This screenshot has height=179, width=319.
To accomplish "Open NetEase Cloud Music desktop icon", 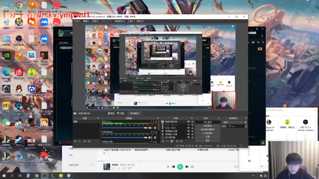I will [x=19, y=74].
